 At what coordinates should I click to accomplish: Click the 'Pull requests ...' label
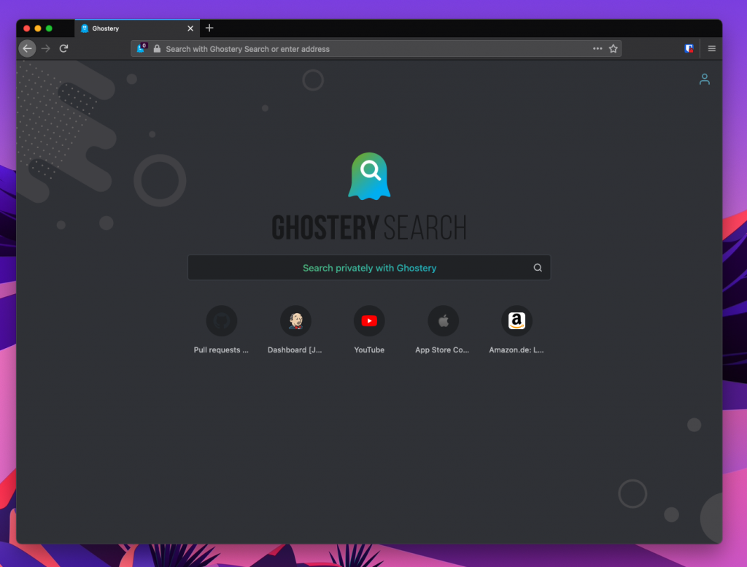tap(221, 350)
